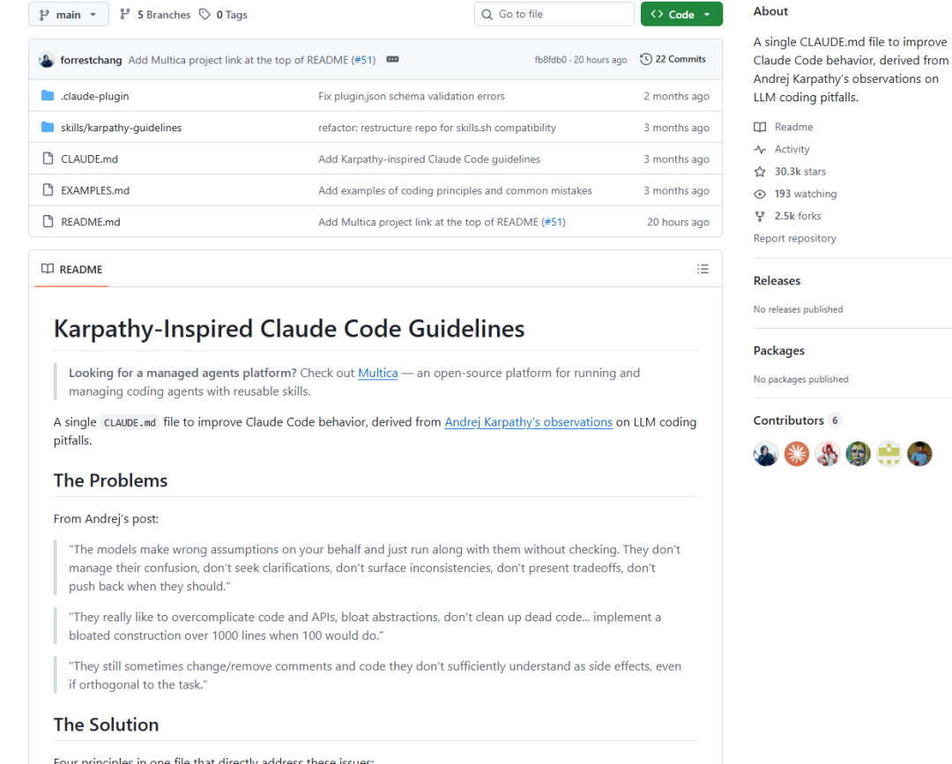952x764 pixels.
Task: Expand the green Code button dropdown
Action: (681, 14)
